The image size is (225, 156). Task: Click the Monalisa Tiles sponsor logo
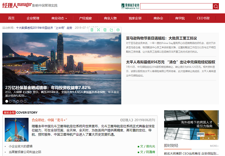[130, 6]
